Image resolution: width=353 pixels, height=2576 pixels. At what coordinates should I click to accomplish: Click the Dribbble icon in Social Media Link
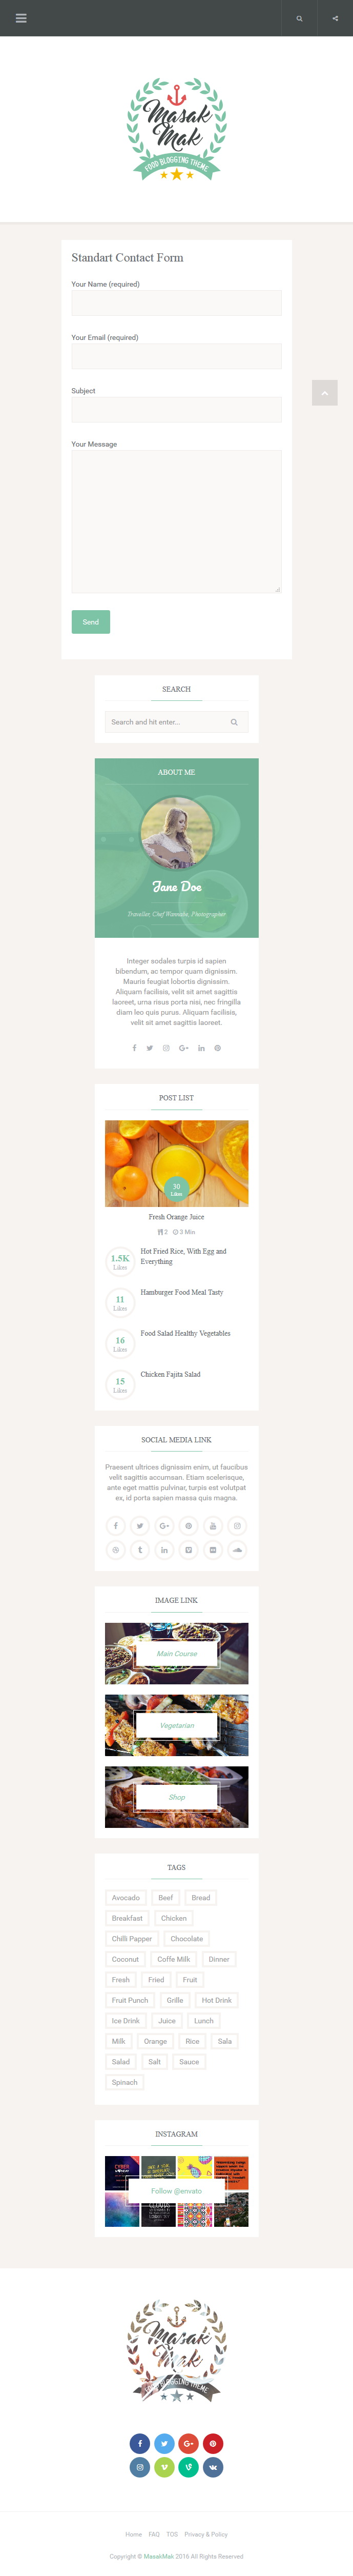click(x=116, y=1549)
